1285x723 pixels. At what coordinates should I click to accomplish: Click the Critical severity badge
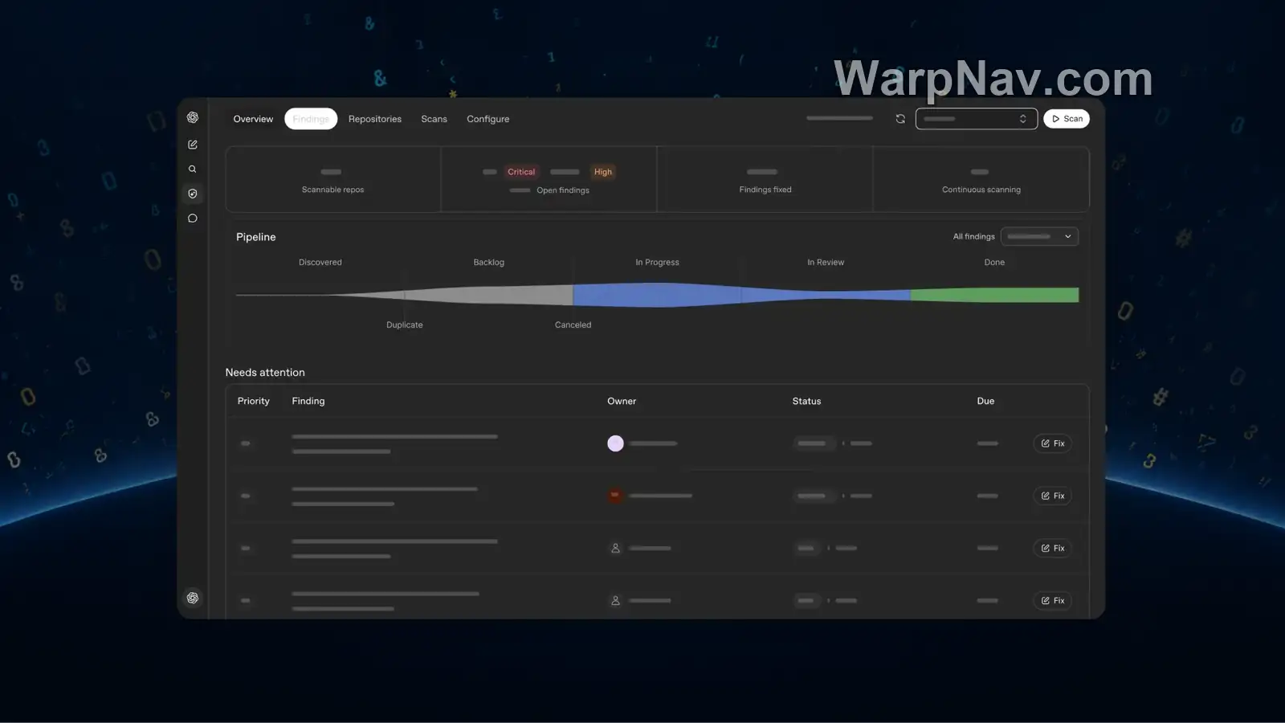click(x=521, y=172)
